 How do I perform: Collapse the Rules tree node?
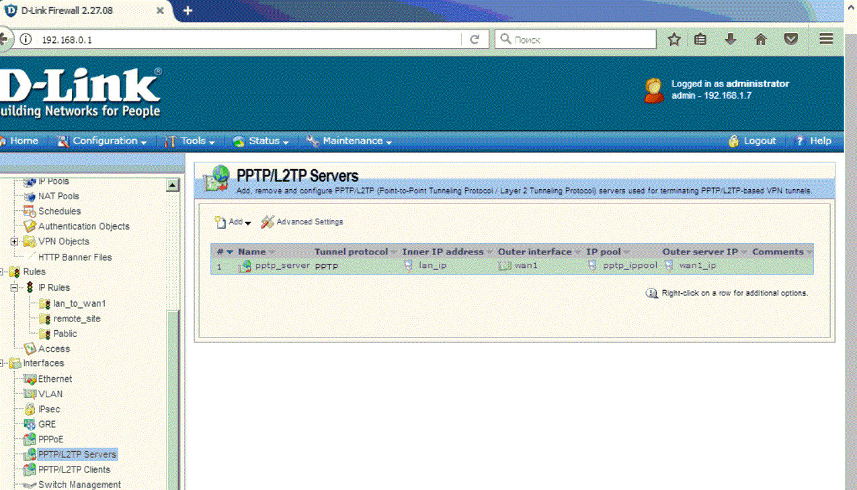click(x=2, y=272)
